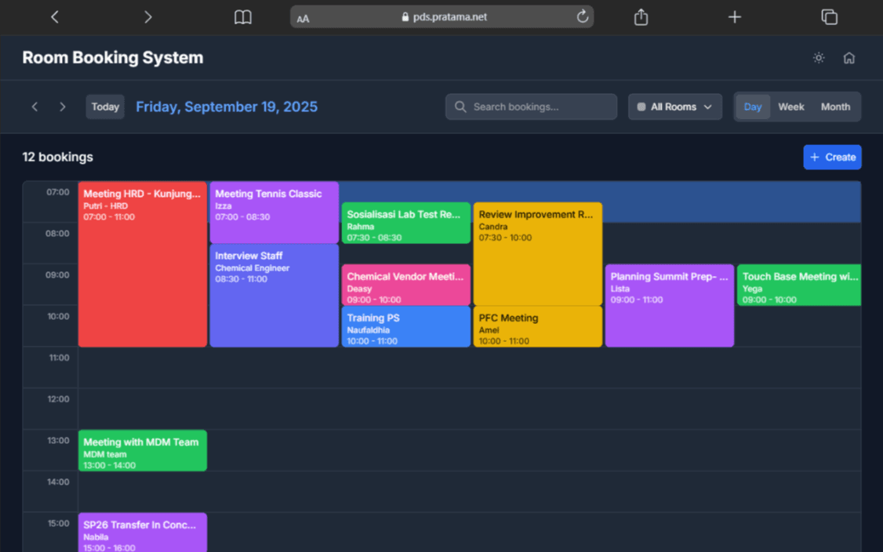Click the 14:00 time label
Image resolution: width=883 pixels, height=552 pixels.
(58, 482)
